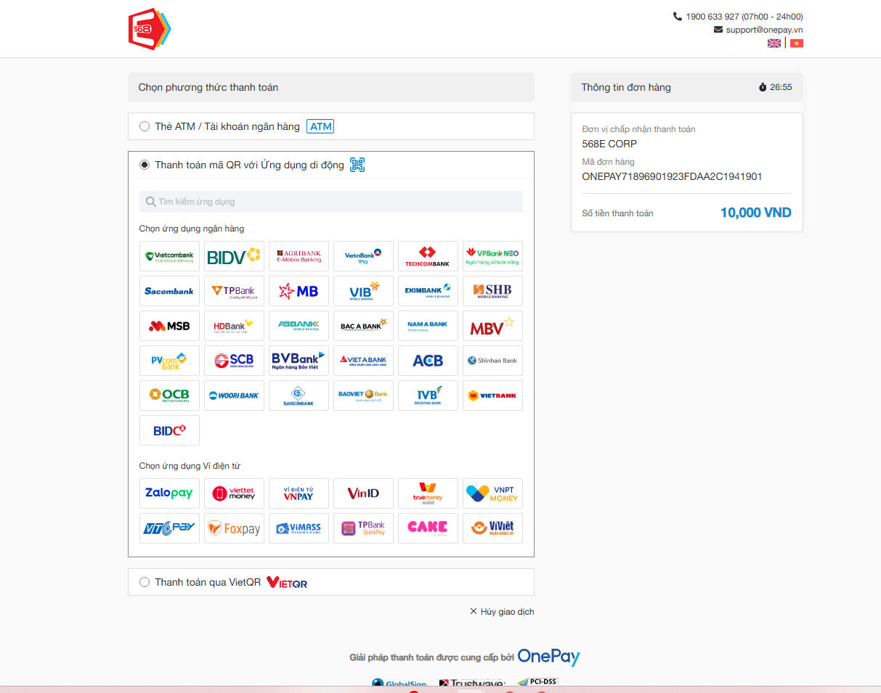Viewport: 881px width, 693px height.
Task: Select the TrueMoney wallet tile
Action: (x=428, y=493)
